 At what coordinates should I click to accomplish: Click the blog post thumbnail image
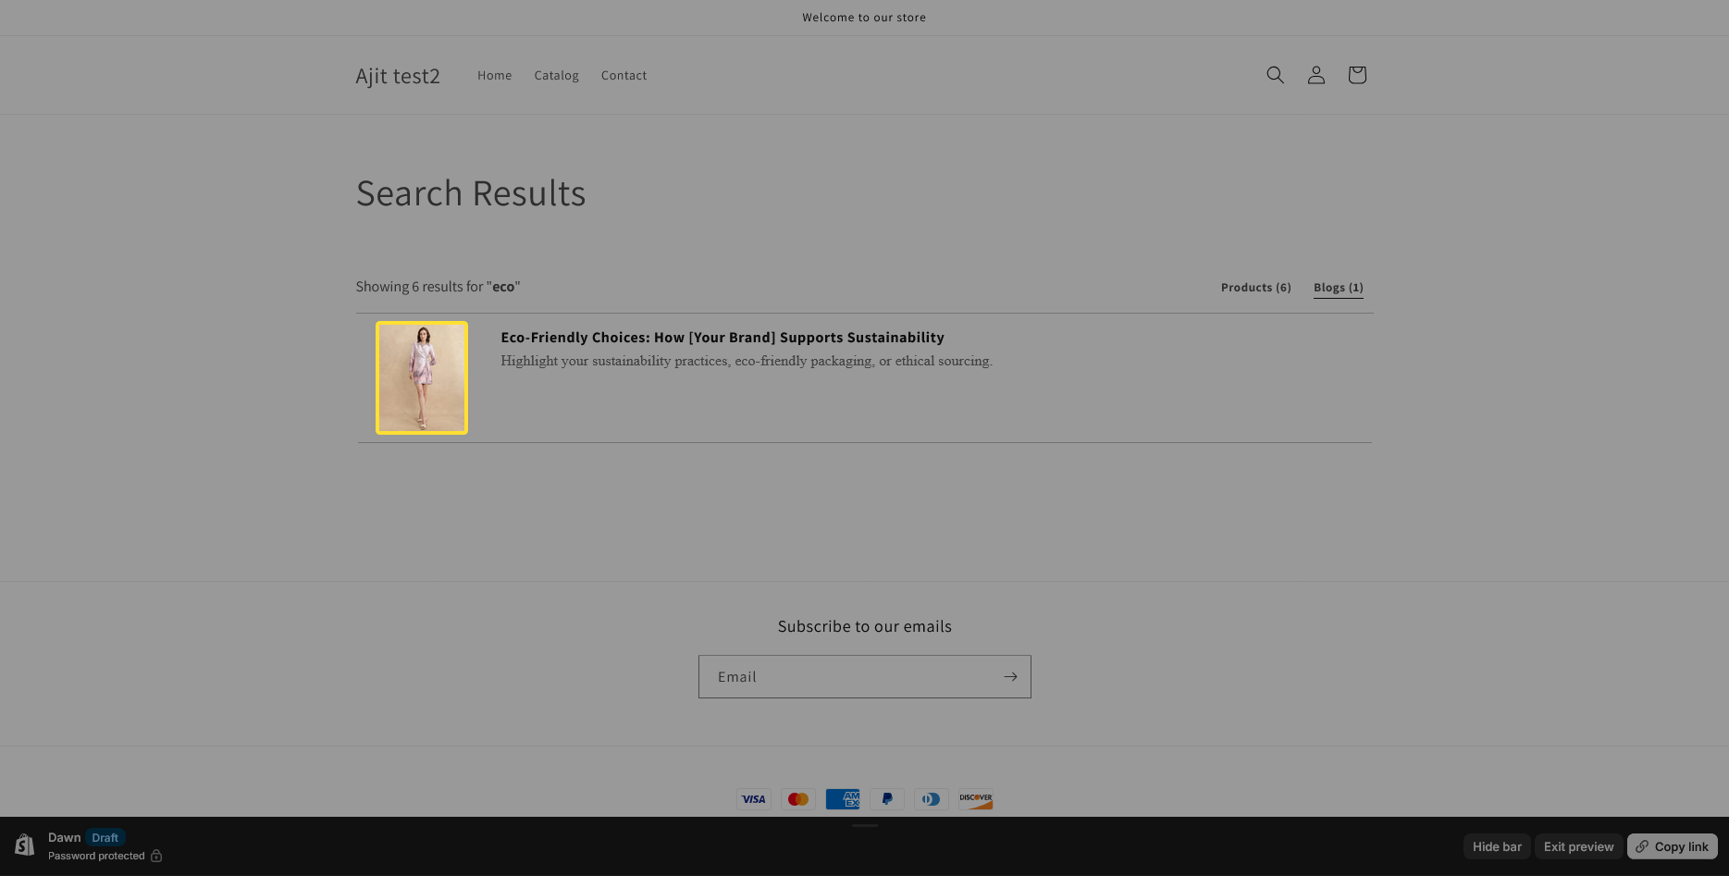click(x=422, y=377)
